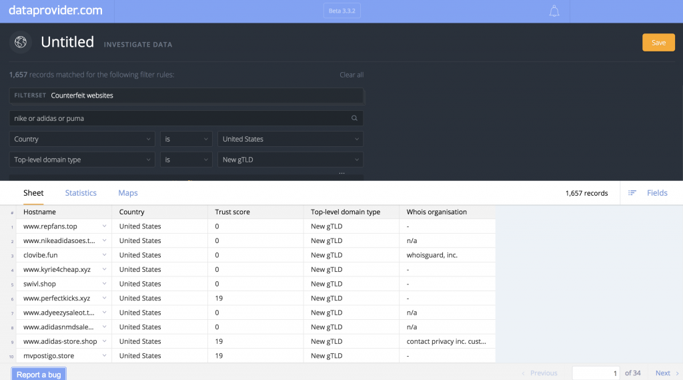
Task: Switch to the Statistics tab
Action: point(81,193)
